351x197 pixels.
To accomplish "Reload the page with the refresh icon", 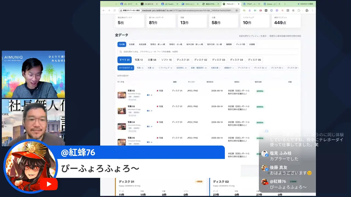I will pyautogui.click(x=114, y=10).
